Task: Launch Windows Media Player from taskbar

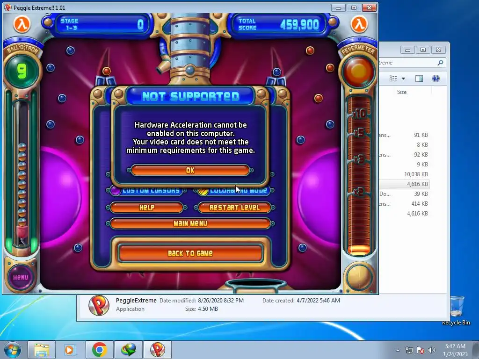Action: click(70, 350)
